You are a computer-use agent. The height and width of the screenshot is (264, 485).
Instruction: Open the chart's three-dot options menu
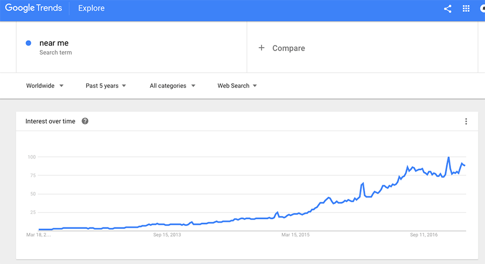466,122
